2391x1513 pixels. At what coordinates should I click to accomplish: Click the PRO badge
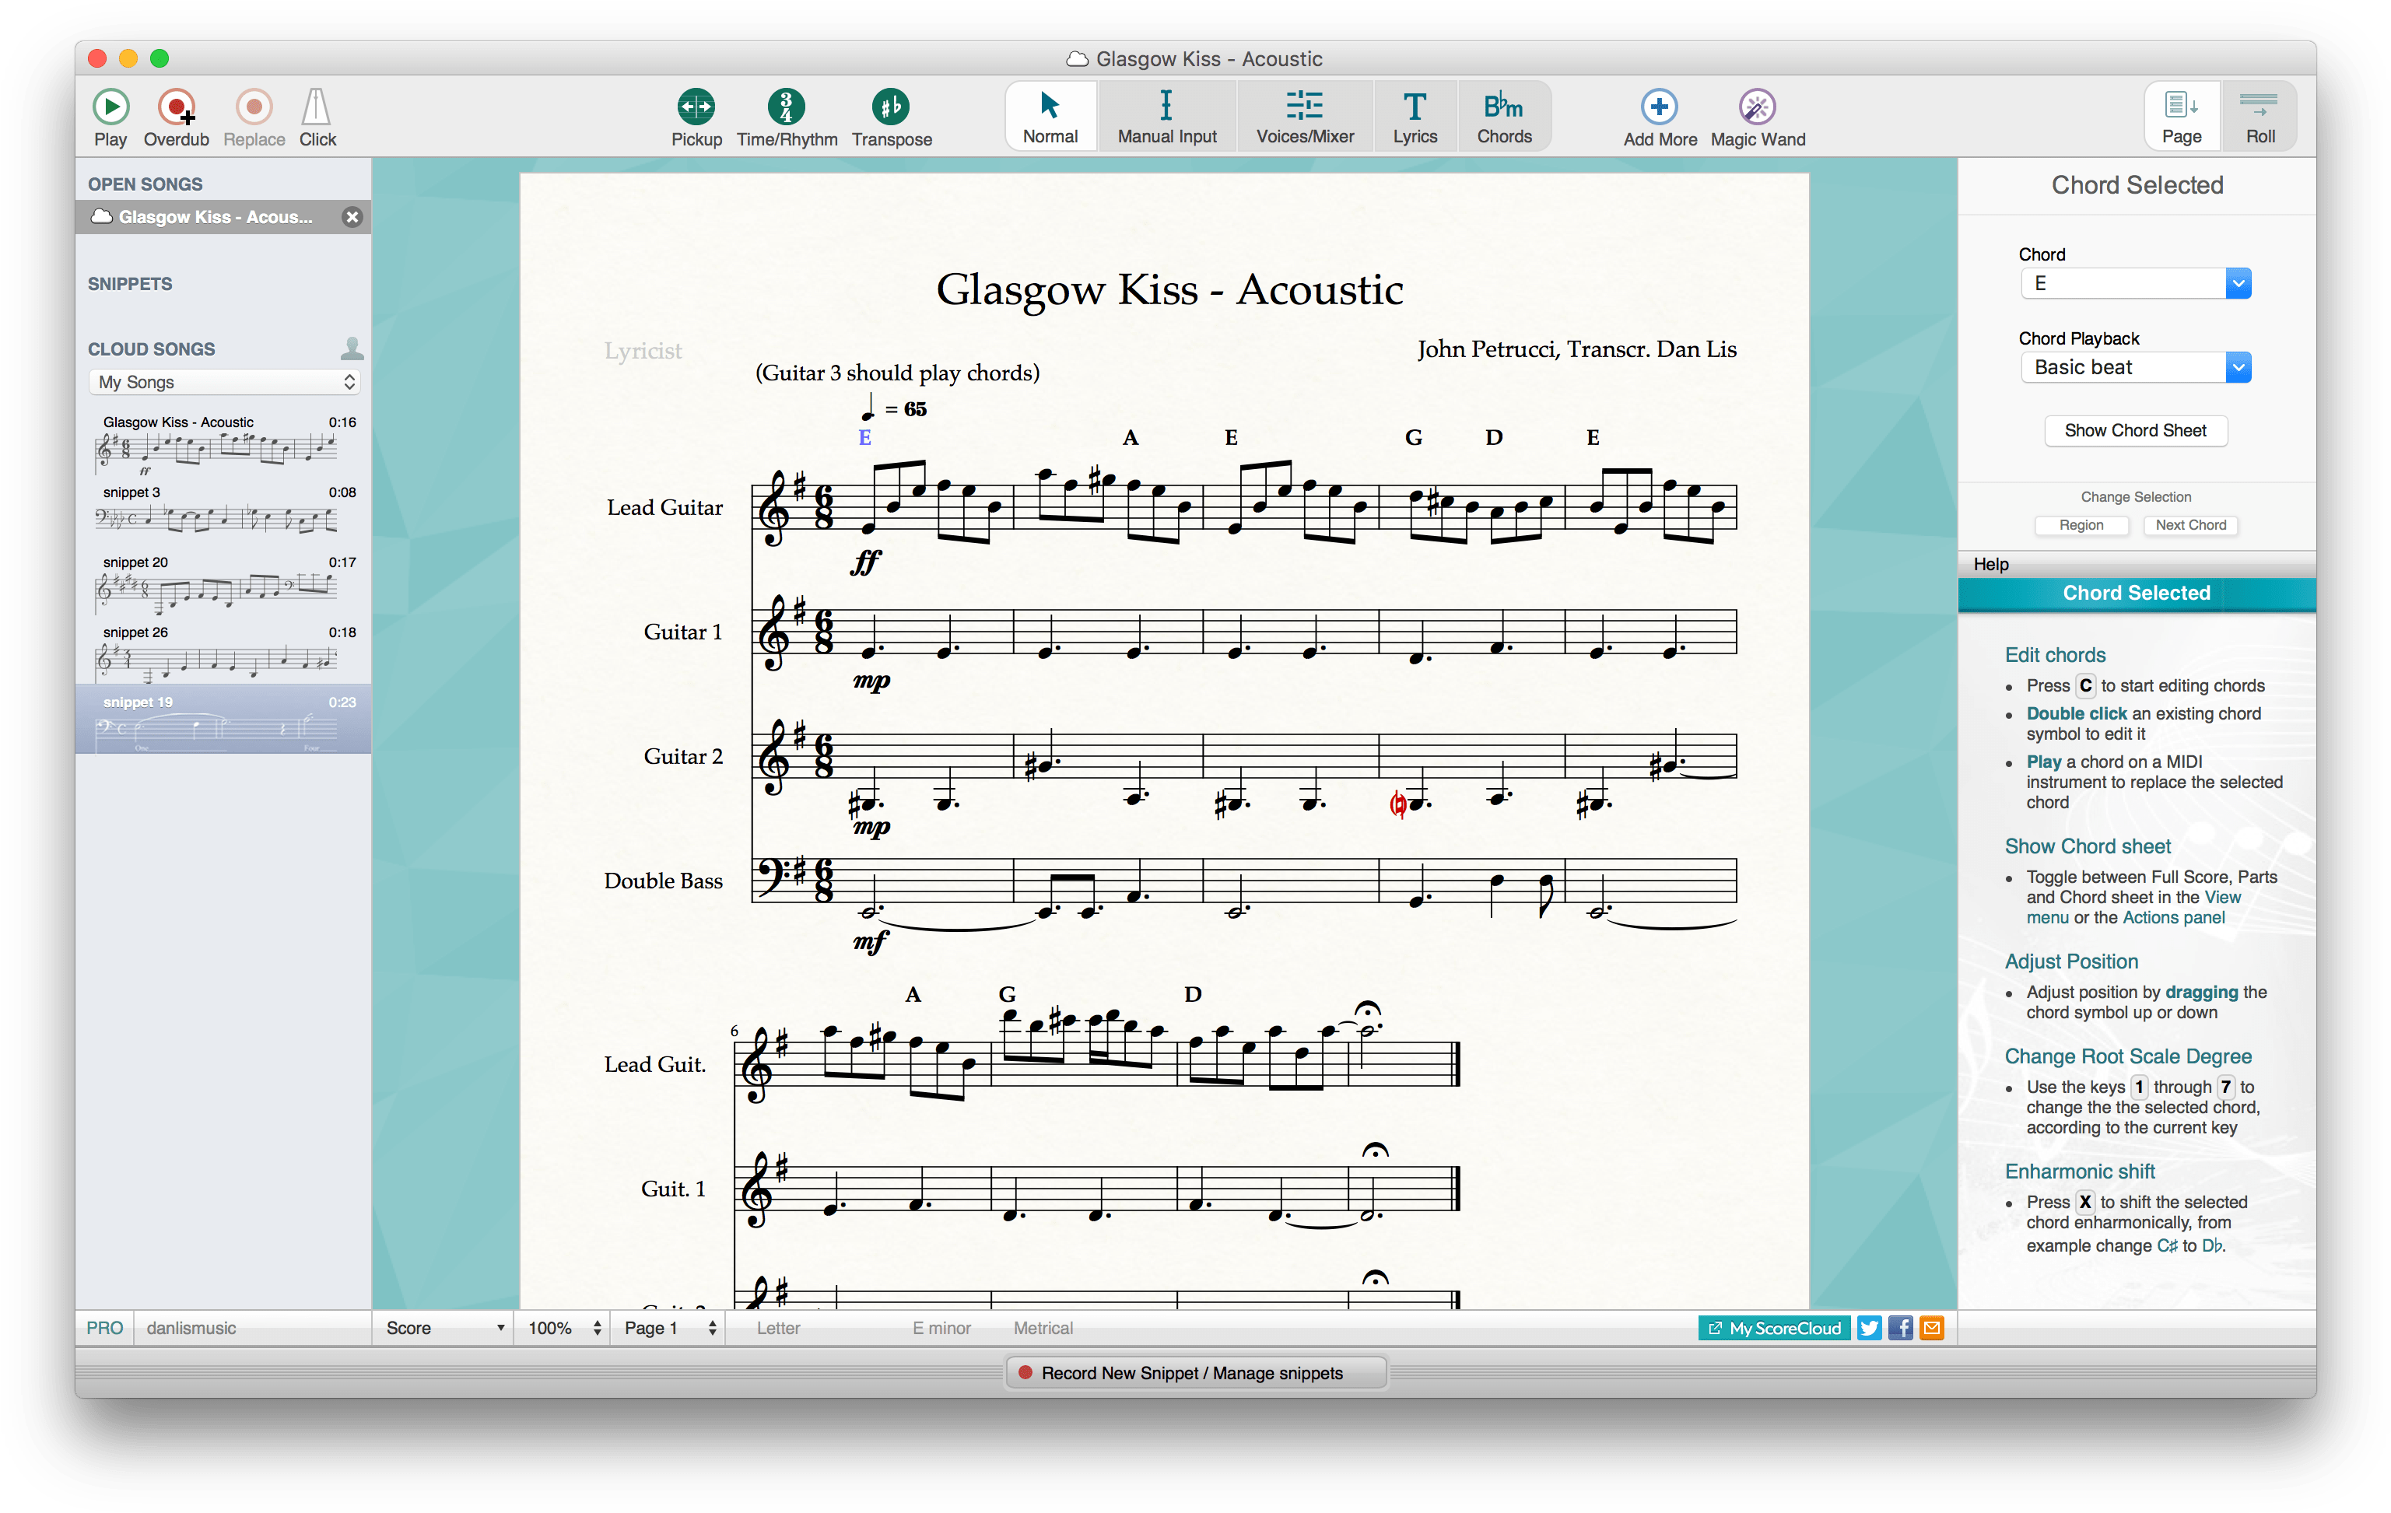(x=104, y=1329)
